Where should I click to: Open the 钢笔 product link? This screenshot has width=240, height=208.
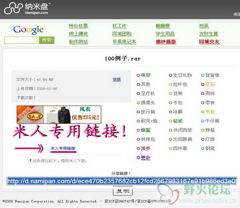pyautogui.click(x=210, y=148)
